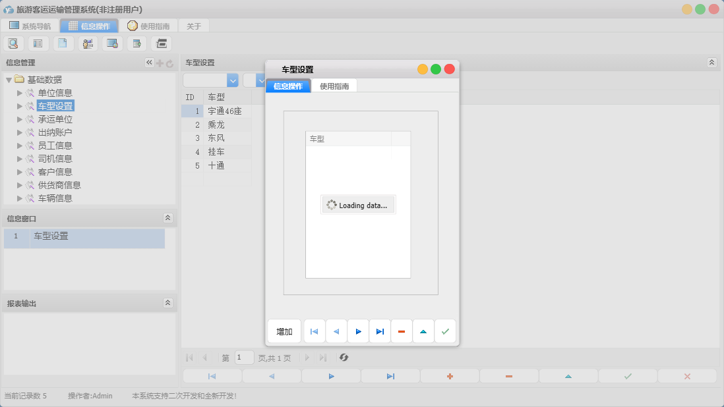724x407 pixels.
Task: Select 司机信息 in the tree
Action: pyautogui.click(x=55, y=159)
